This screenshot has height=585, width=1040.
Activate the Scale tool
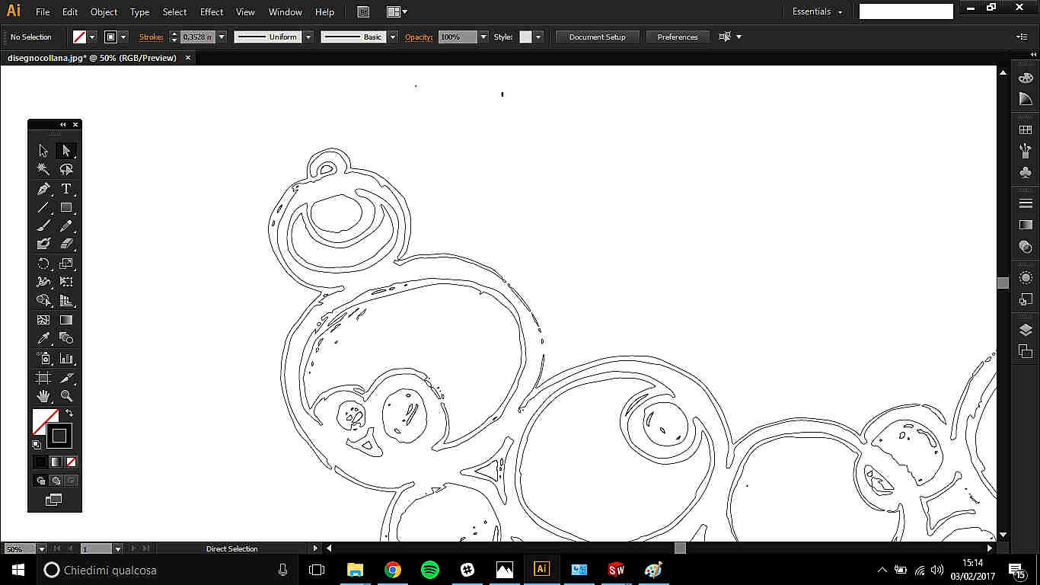pyautogui.click(x=66, y=264)
